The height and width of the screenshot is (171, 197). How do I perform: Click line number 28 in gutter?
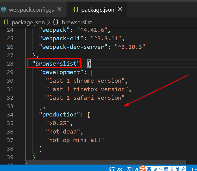pos(10,64)
